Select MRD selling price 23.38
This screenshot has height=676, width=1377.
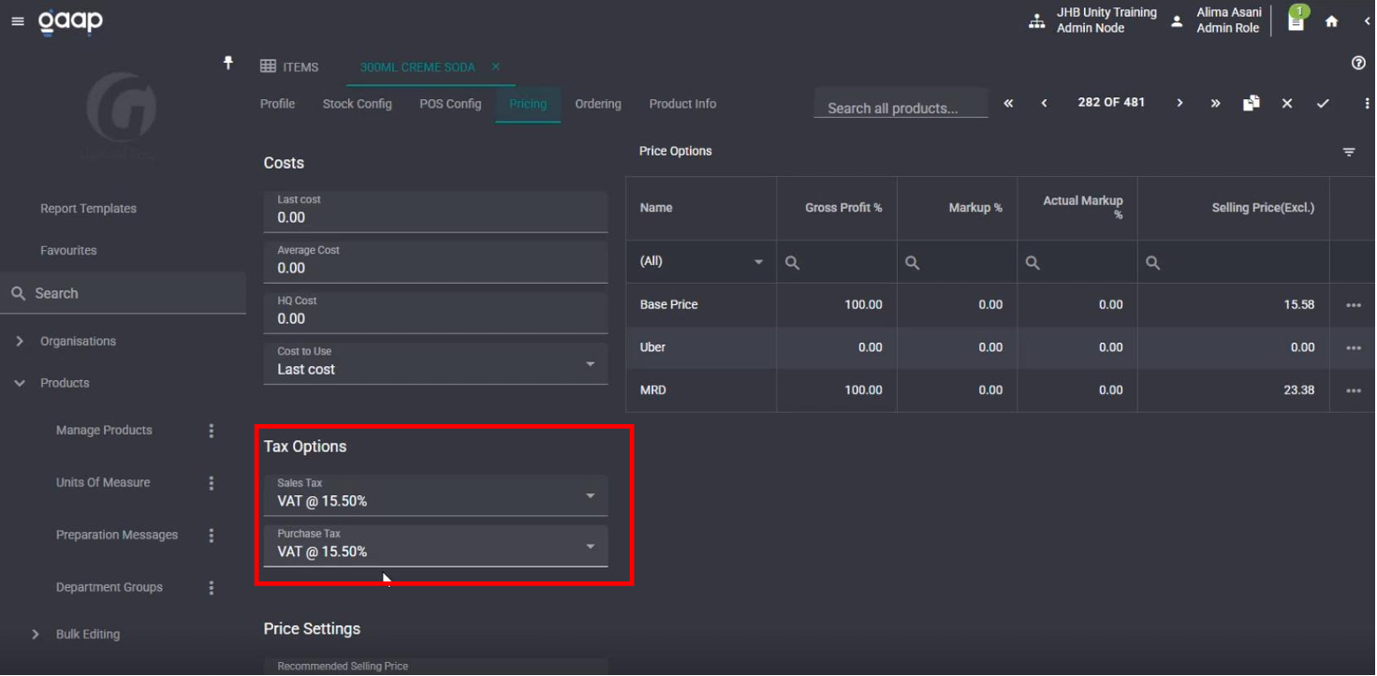pos(1299,390)
